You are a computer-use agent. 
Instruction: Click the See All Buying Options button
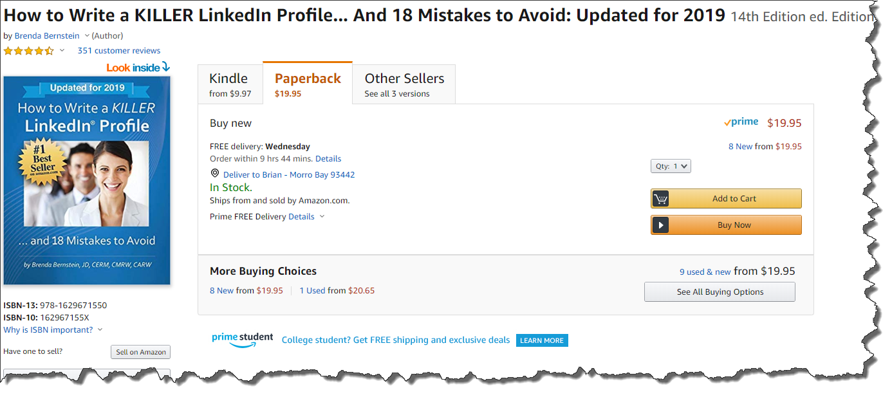point(720,291)
